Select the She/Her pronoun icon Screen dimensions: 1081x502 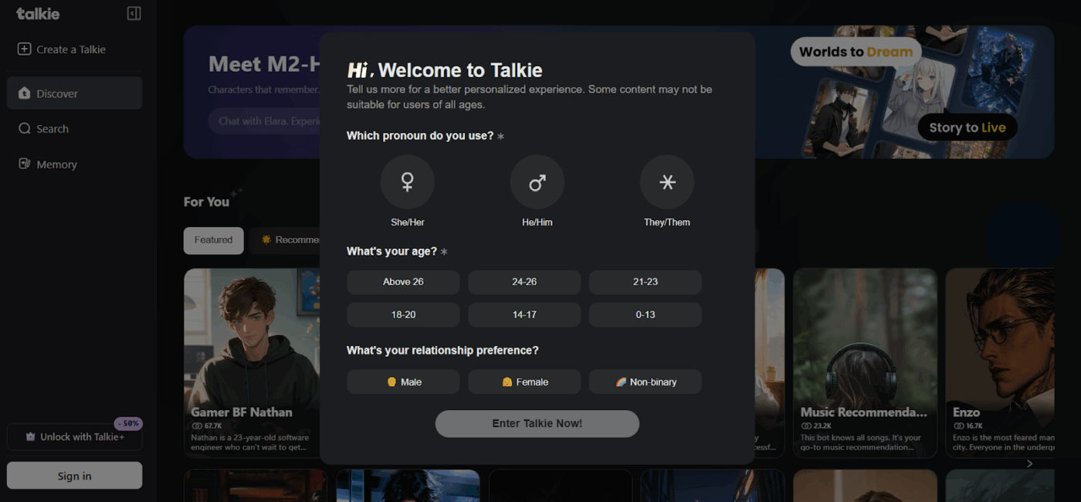coord(408,182)
